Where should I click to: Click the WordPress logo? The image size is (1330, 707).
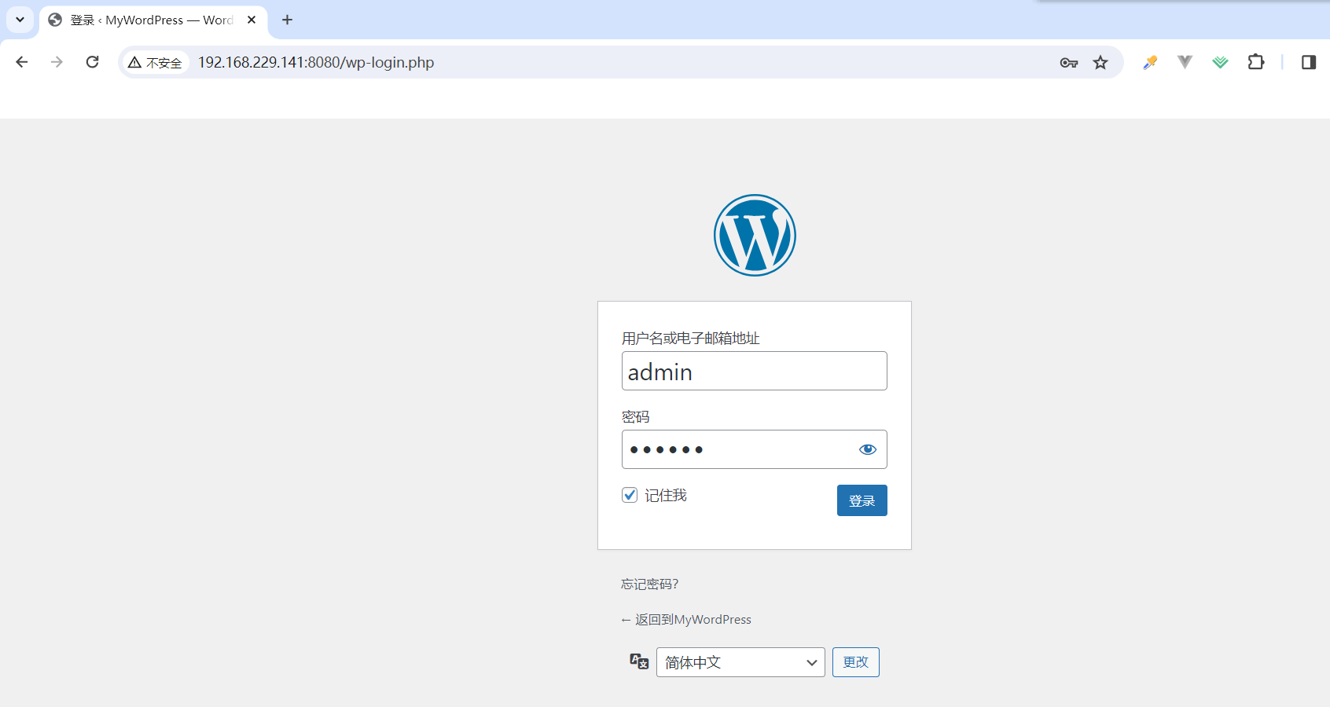[755, 235]
